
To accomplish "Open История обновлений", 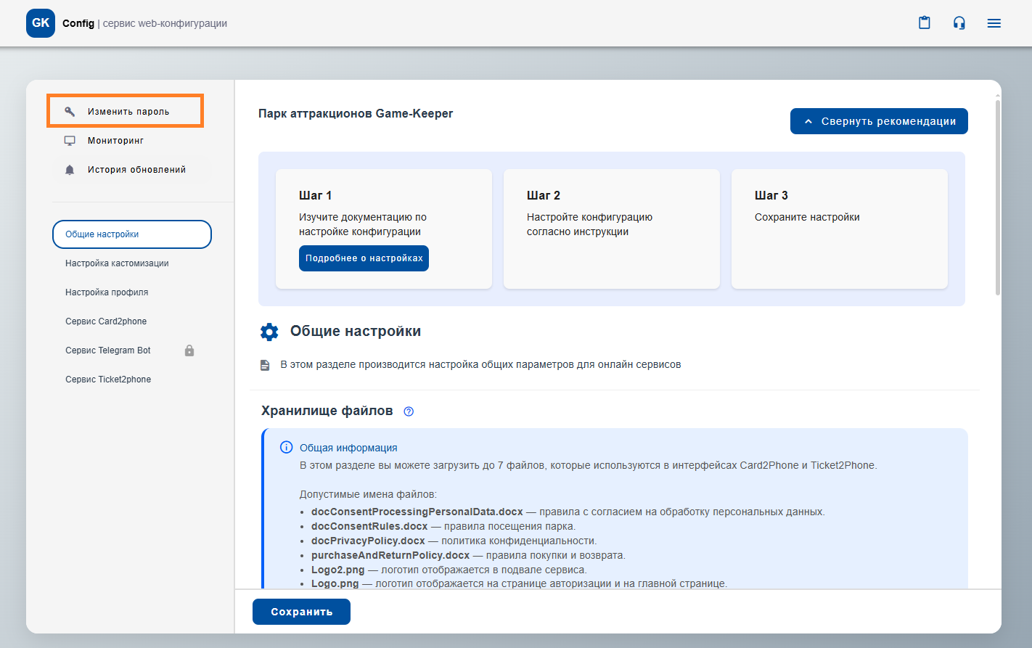I will [x=136, y=170].
